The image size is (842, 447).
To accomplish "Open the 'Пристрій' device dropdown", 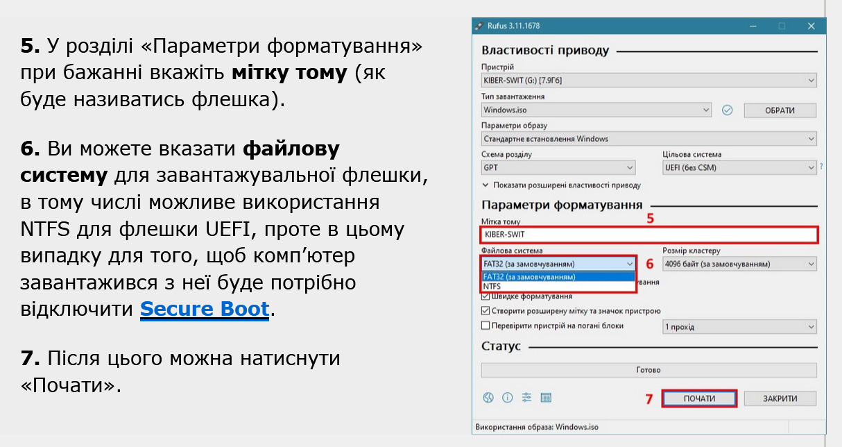I will [648, 81].
